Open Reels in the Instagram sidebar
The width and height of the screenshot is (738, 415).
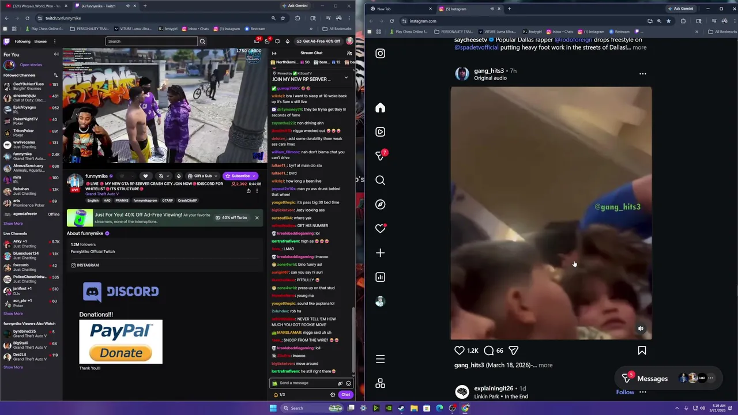380,132
